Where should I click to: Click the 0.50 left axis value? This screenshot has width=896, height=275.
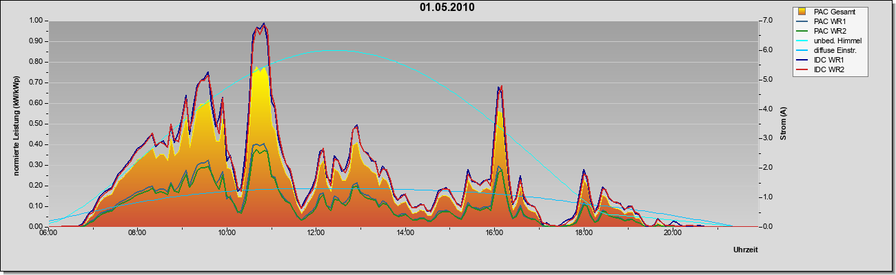point(36,124)
